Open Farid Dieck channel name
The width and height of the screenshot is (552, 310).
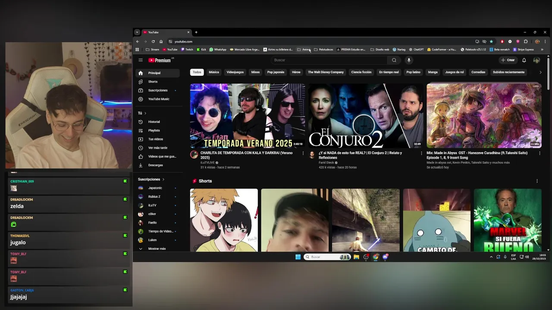coord(326,163)
